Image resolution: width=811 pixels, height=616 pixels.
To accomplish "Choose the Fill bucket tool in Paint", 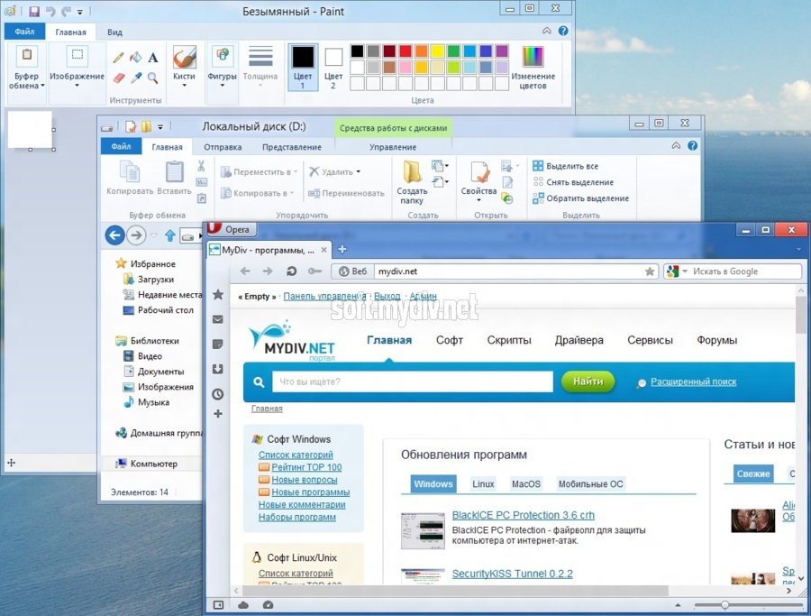I will point(135,58).
